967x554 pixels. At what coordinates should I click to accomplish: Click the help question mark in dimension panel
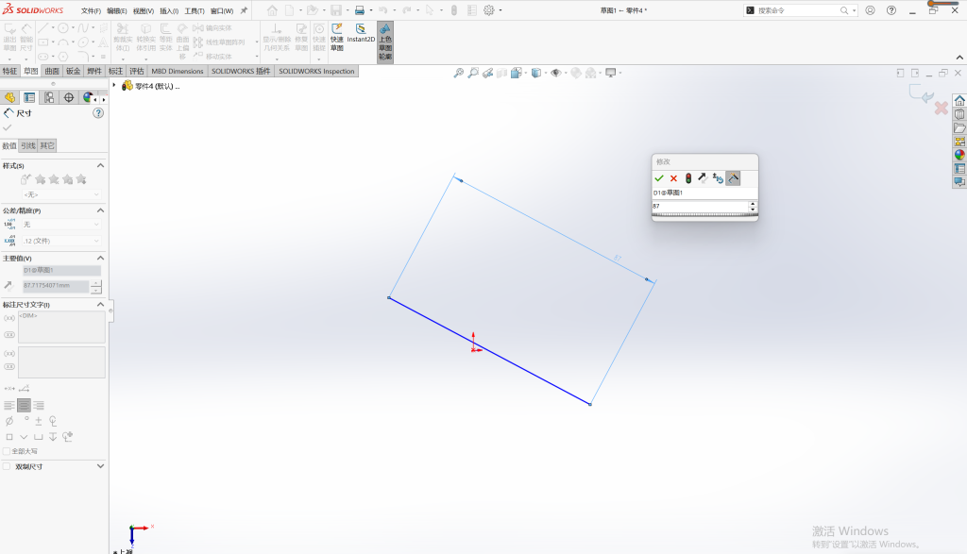98,113
